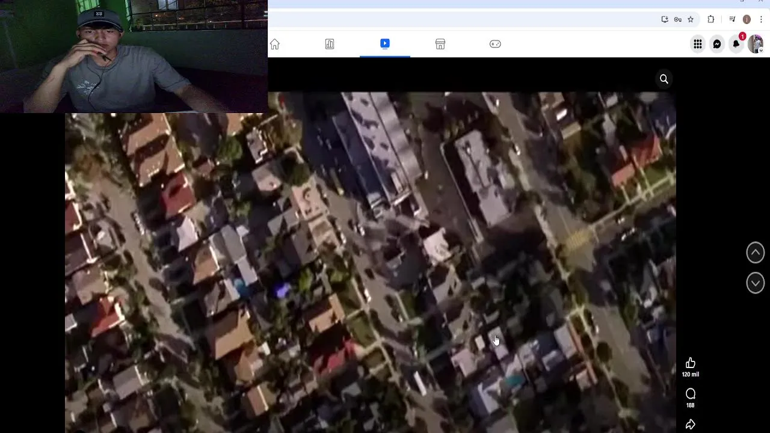Screen dimensions: 770x433
Task: Open the Chrome three-dot menu
Action: pos(761,19)
